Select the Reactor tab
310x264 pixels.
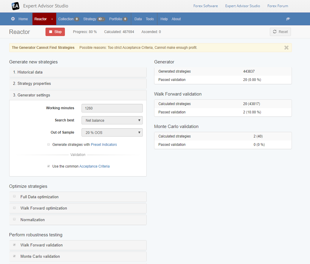40,19
